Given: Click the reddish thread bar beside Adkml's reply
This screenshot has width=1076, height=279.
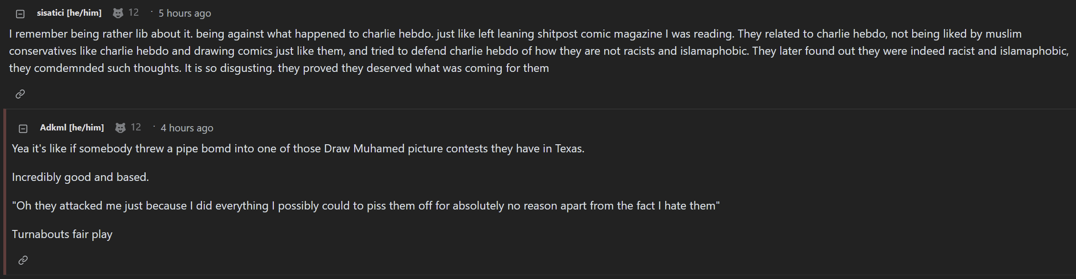Looking at the screenshot, I should pyautogui.click(x=5, y=192).
